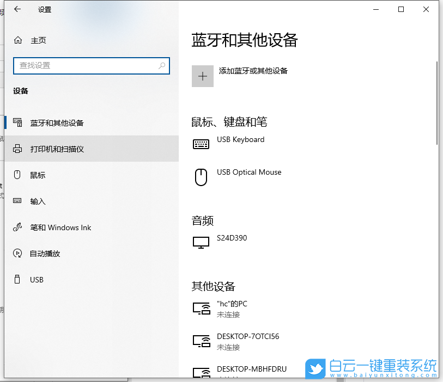Select the 输入 keyboard icon
This screenshot has height=382, width=443.
click(17, 201)
